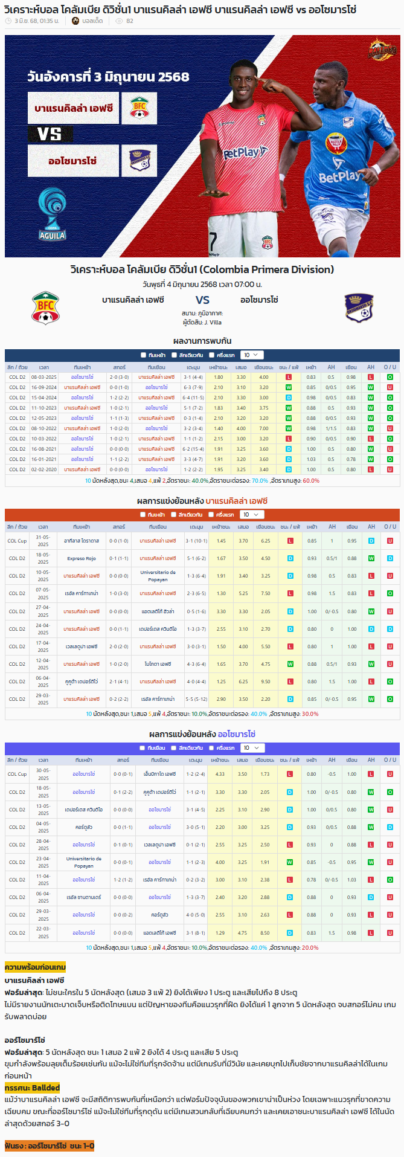The height and width of the screenshot is (1157, 404).
Task: Click the 2-0 (3-0) score in the 08-03-2025 row
Action: tap(119, 377)
